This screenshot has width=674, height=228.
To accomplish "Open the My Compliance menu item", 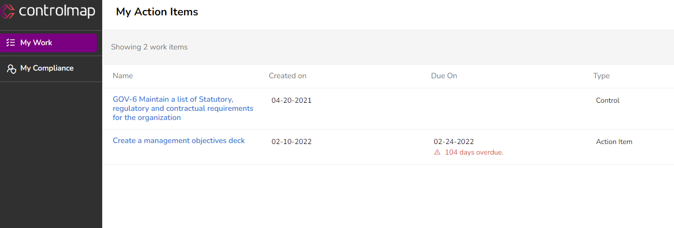I will [x=51, y=69].
